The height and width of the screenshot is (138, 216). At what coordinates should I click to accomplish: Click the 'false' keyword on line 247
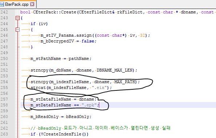click(88, 41)
